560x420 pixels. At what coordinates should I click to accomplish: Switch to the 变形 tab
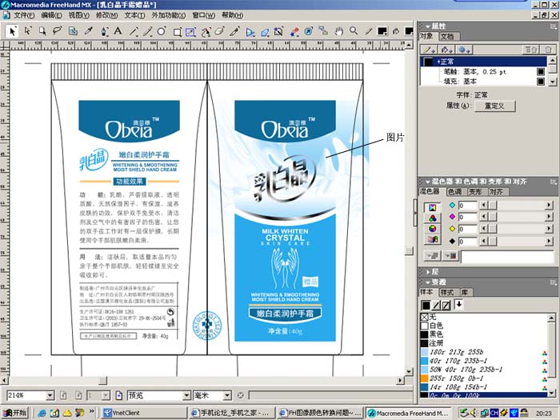(476, 191)
